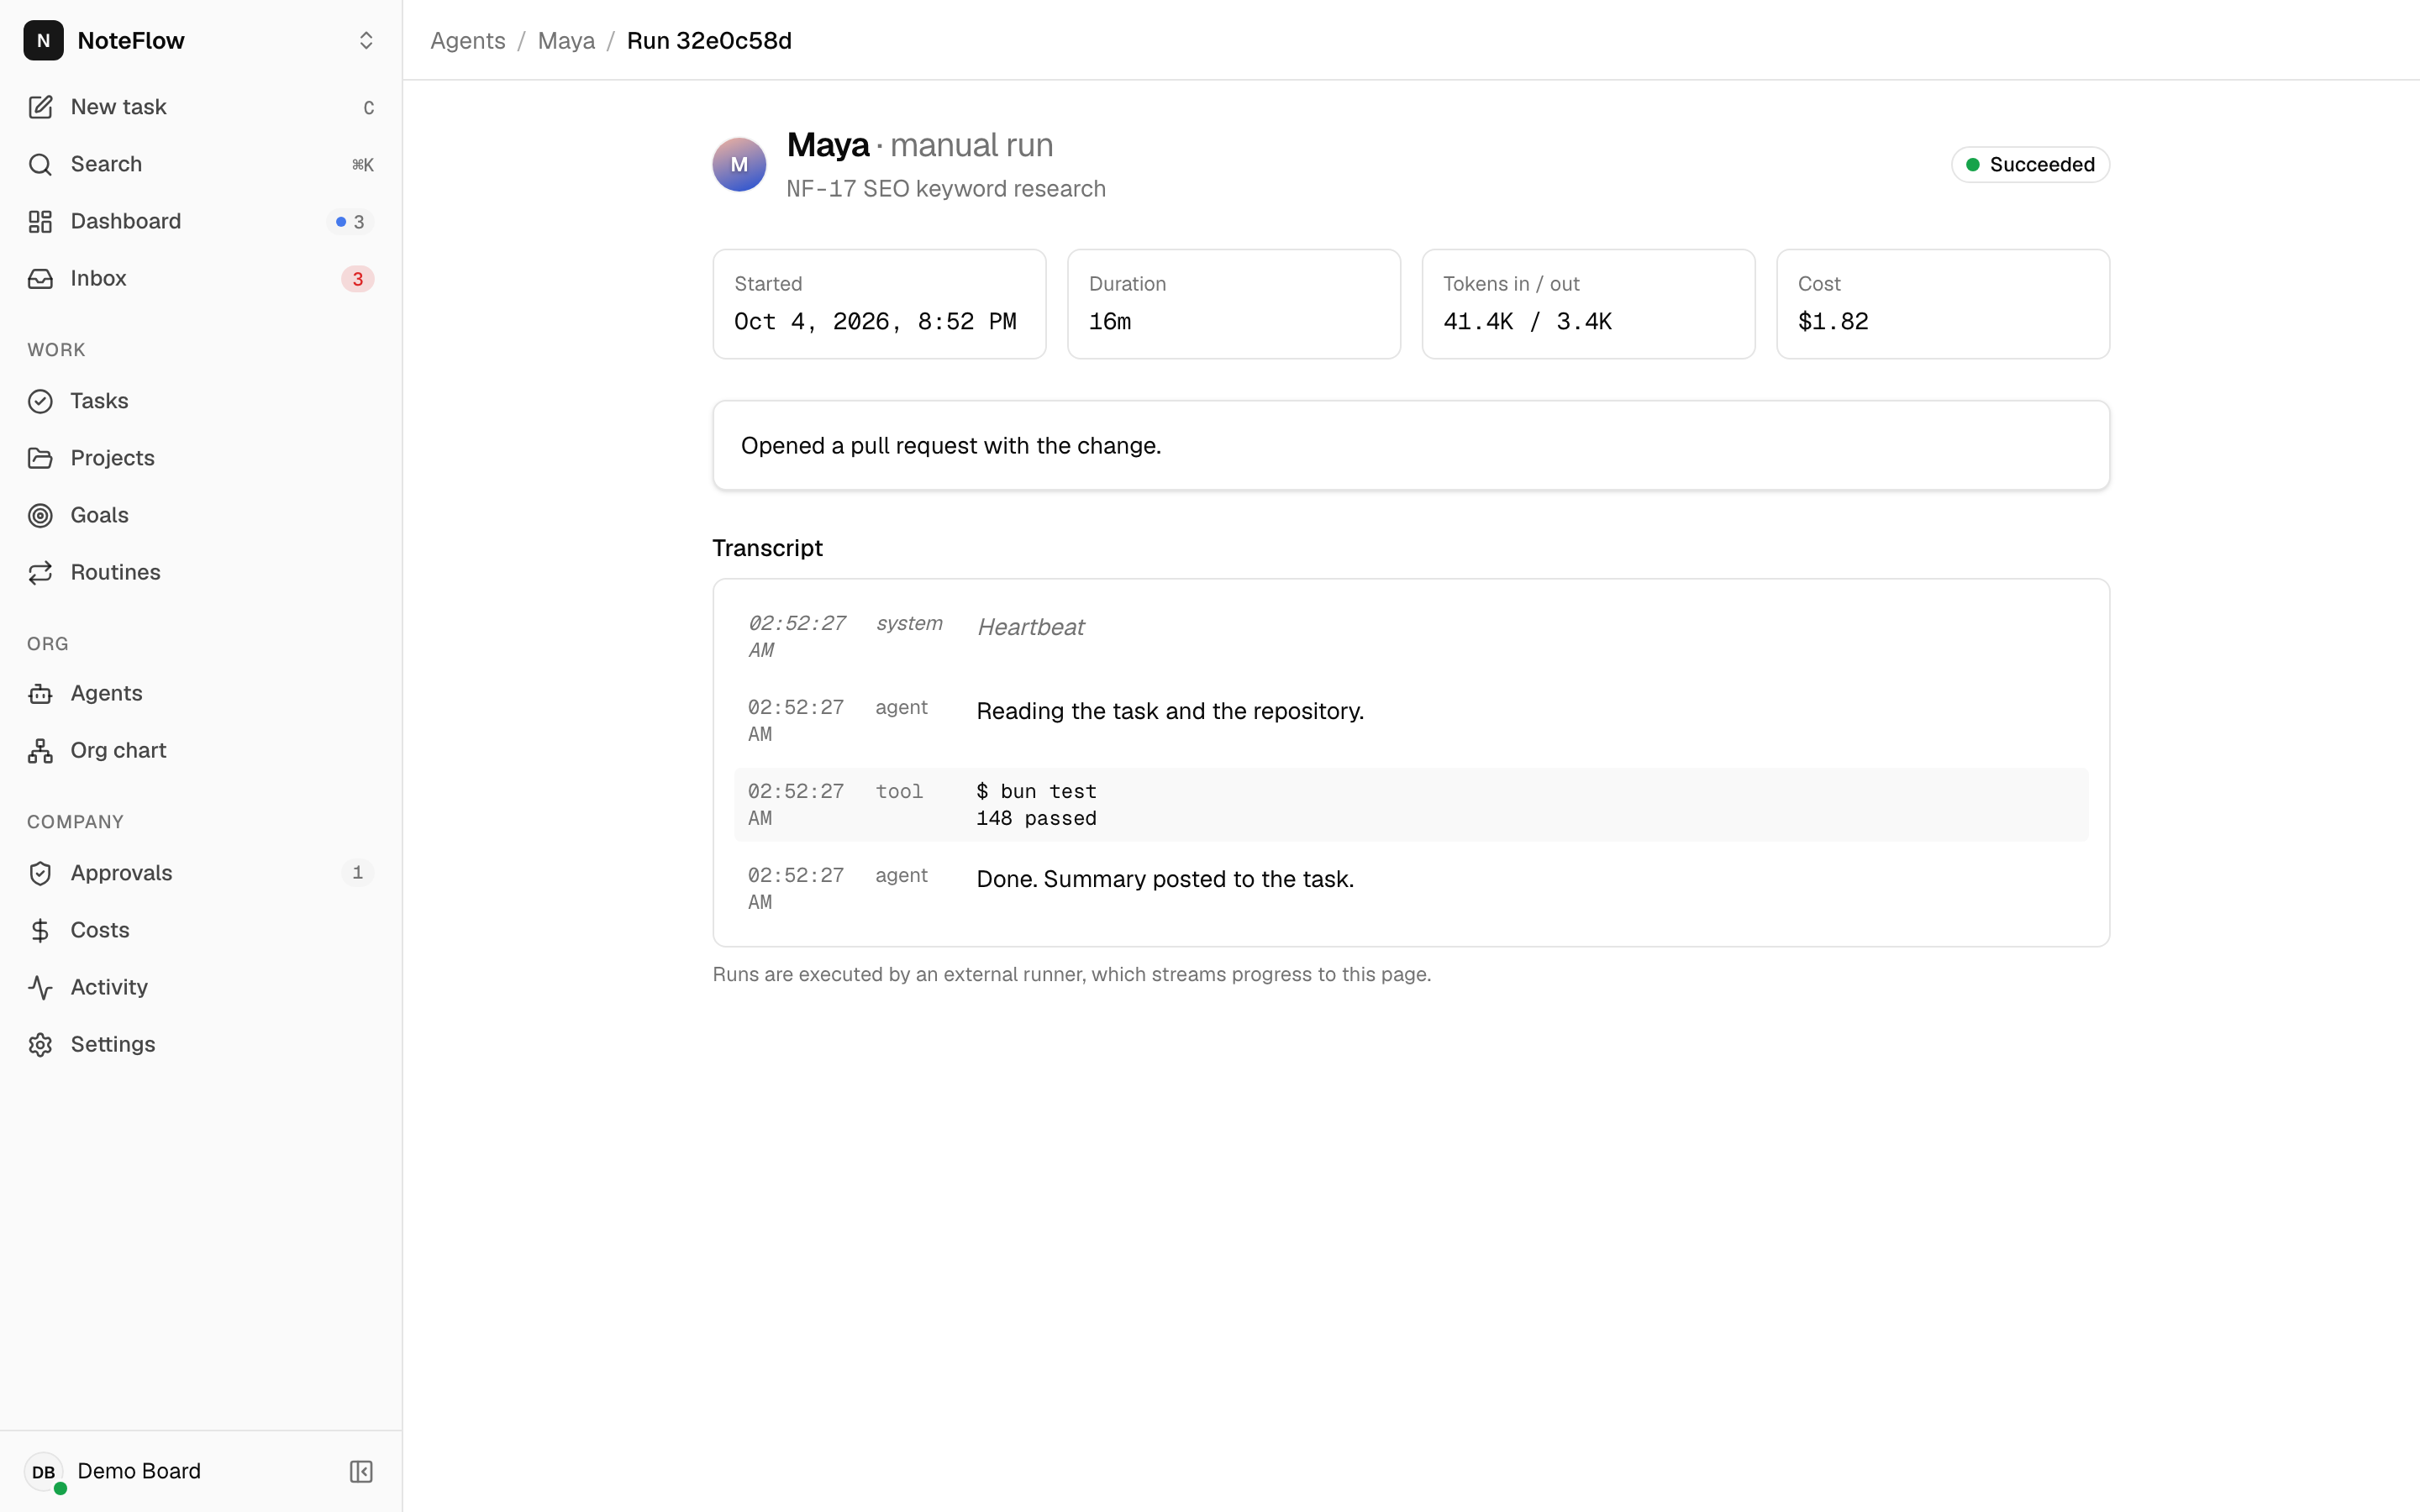Open the Dashboard menu item

(x=201, y=221)
